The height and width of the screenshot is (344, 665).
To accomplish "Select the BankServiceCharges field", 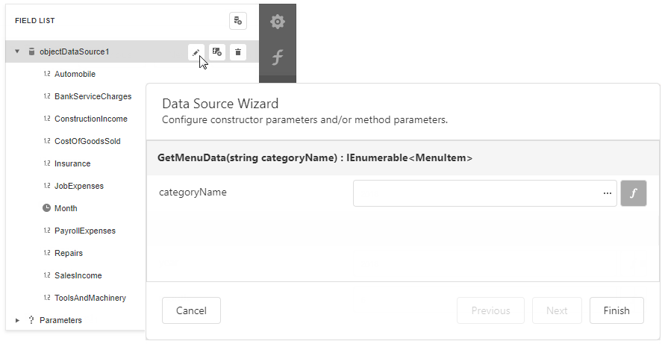I will pos(93,96).
